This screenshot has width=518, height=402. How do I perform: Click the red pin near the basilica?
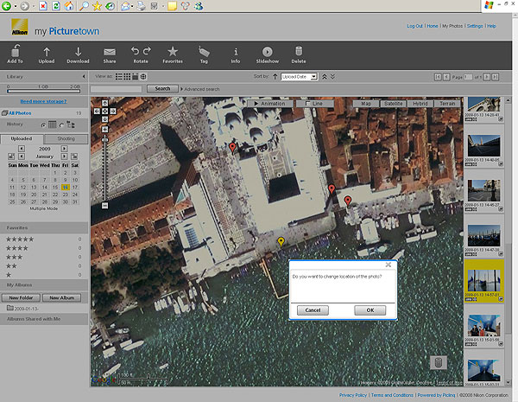point(232,148)
